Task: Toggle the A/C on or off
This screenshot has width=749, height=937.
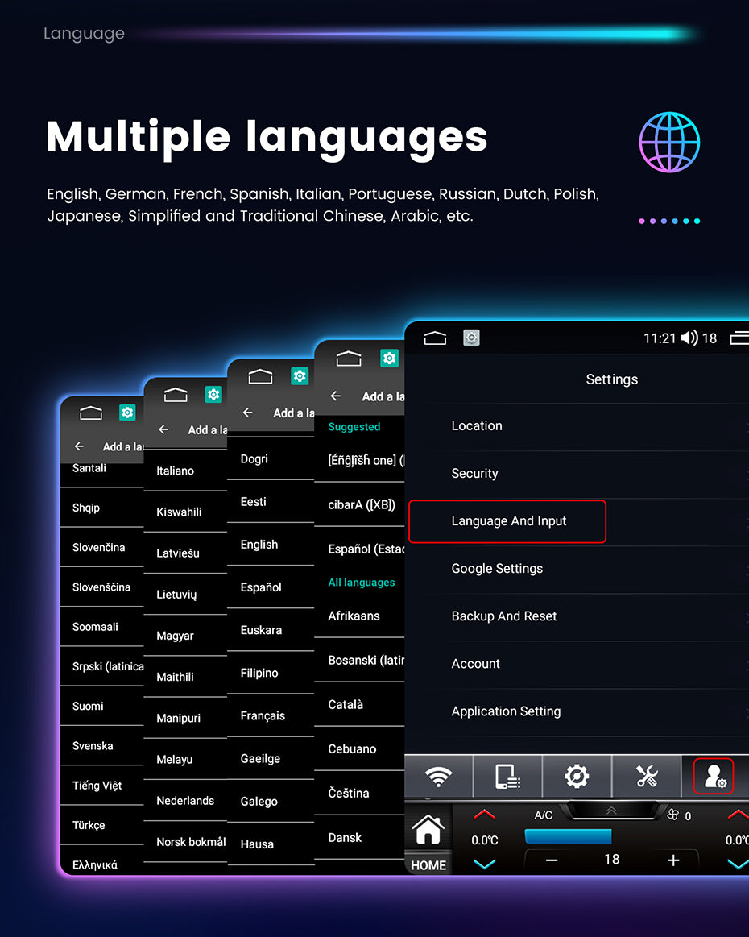Action: tap(544, 815)
